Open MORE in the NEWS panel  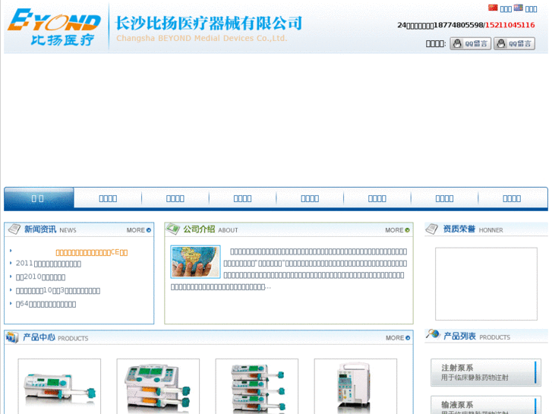coord(139,230)
